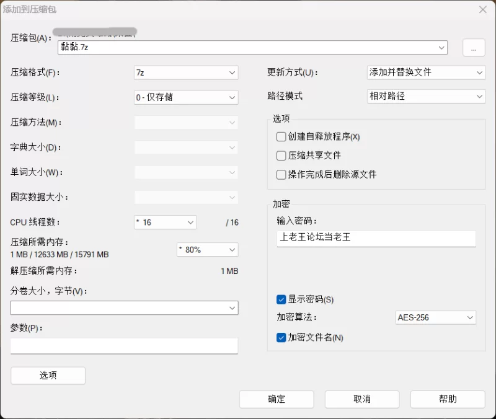Uncheck the 显示密码 checkbox
Image resolution: width=496 pixels, height=419 pixels.
coord(281,299)
